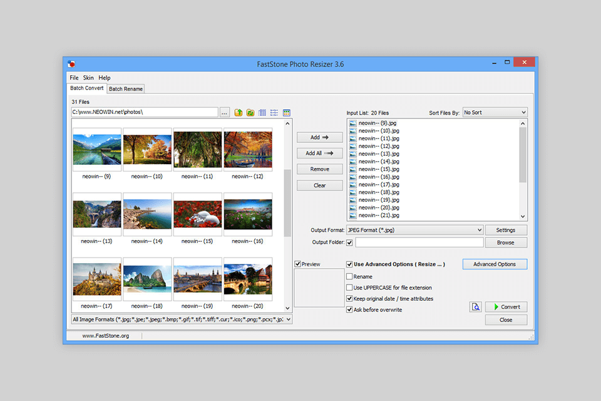Enable UPPERCASE for file extension
This screenshot has height=401, width=601.
349,288
